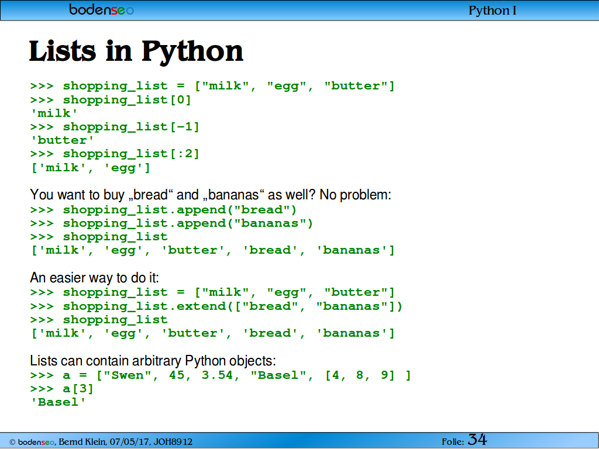Click the 'Folie: 34' slide number

pyautogui.click(x=464, y=440)
